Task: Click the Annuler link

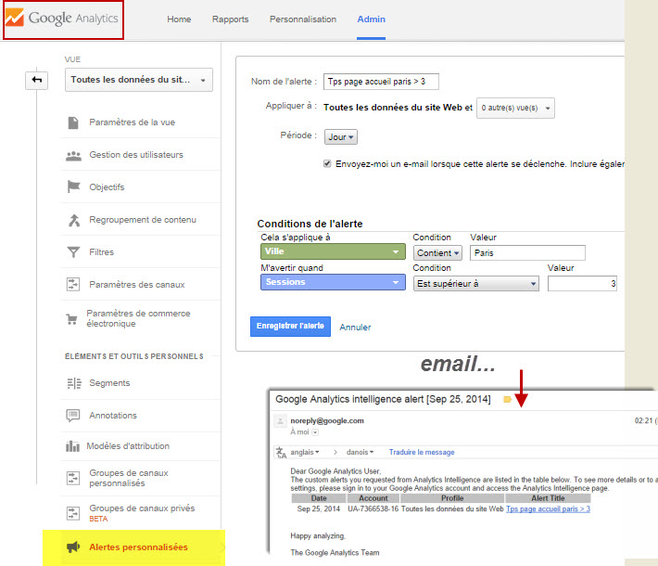Action: (355, 328)
